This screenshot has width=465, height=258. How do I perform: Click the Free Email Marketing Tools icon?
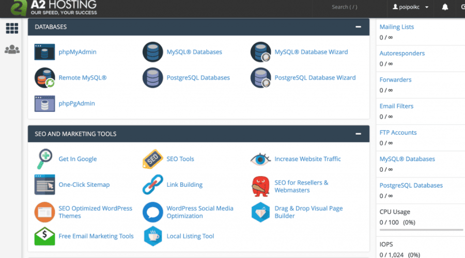click(44, 236)
